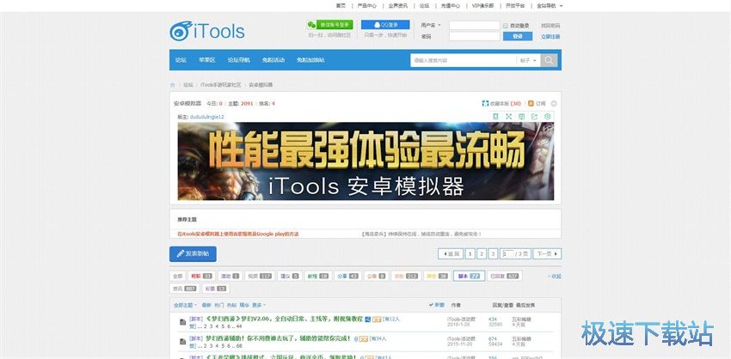Click the iTools community breadcrumb link

pyautogui.click(x=221, y=85)
